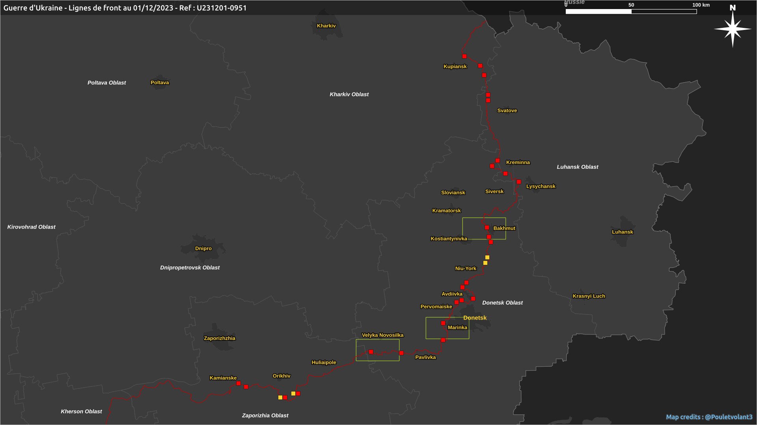Click the Kreminna label
This screenshot has height=425, width=757.
pos(518,163)
